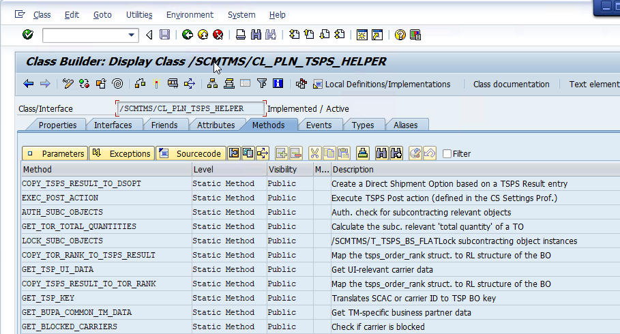This screenshot has height=334, width=620.
Task: Click the Sourcecode button
Action: 191,153
